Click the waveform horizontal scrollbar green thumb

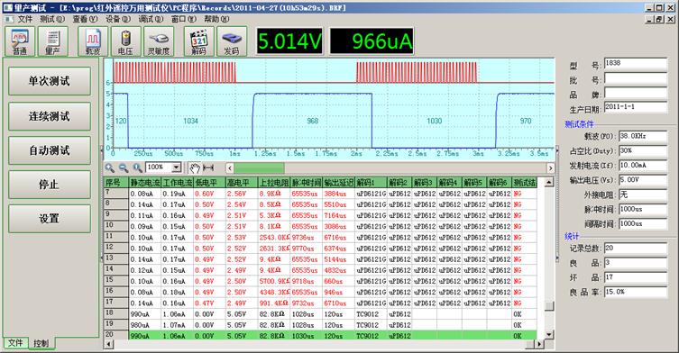[x=259, y=167]
